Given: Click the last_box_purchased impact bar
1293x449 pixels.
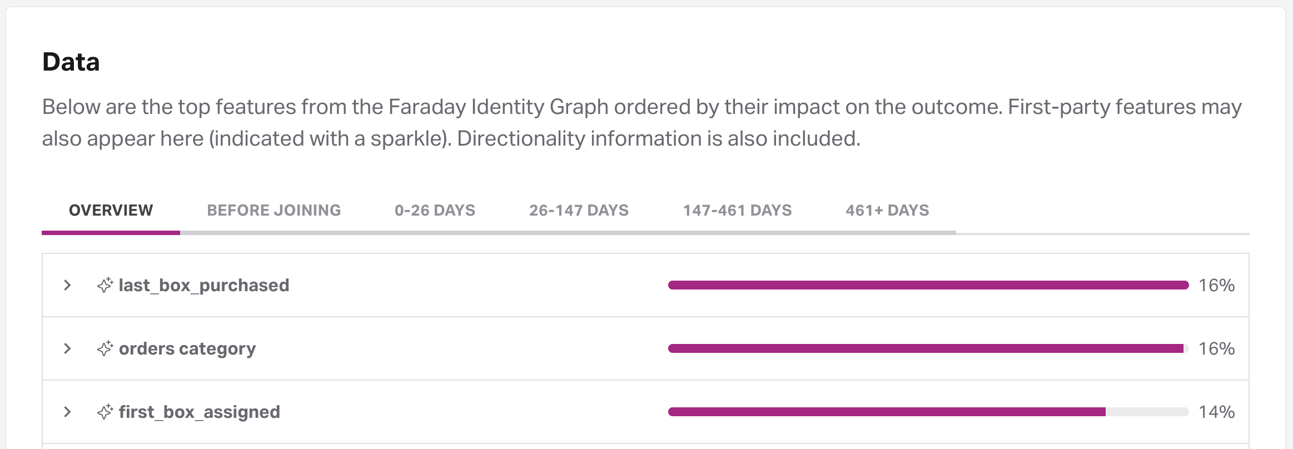Looking at the screenshot, I should [x=928, y=285].
